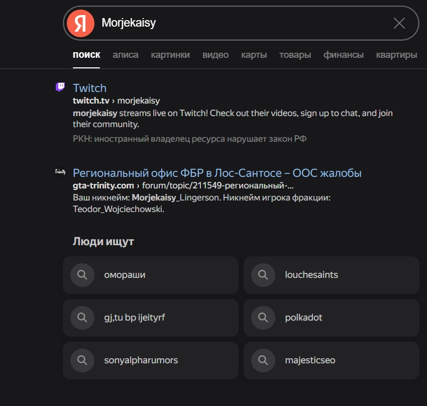Viewport: 427px width, 406px height.
Task: Click magnifier icon beside louchesaints
Action: tap(263, 275)
